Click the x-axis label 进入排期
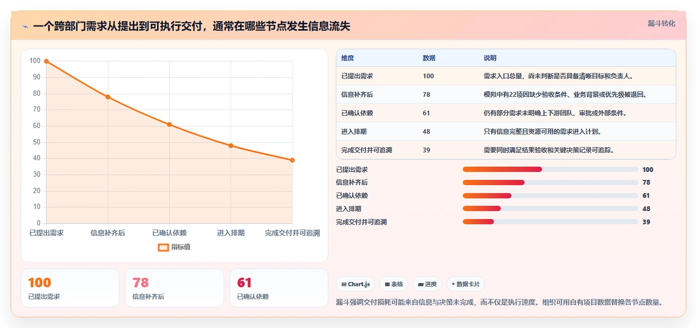The image size is (697, 328). tap(231, 233)
